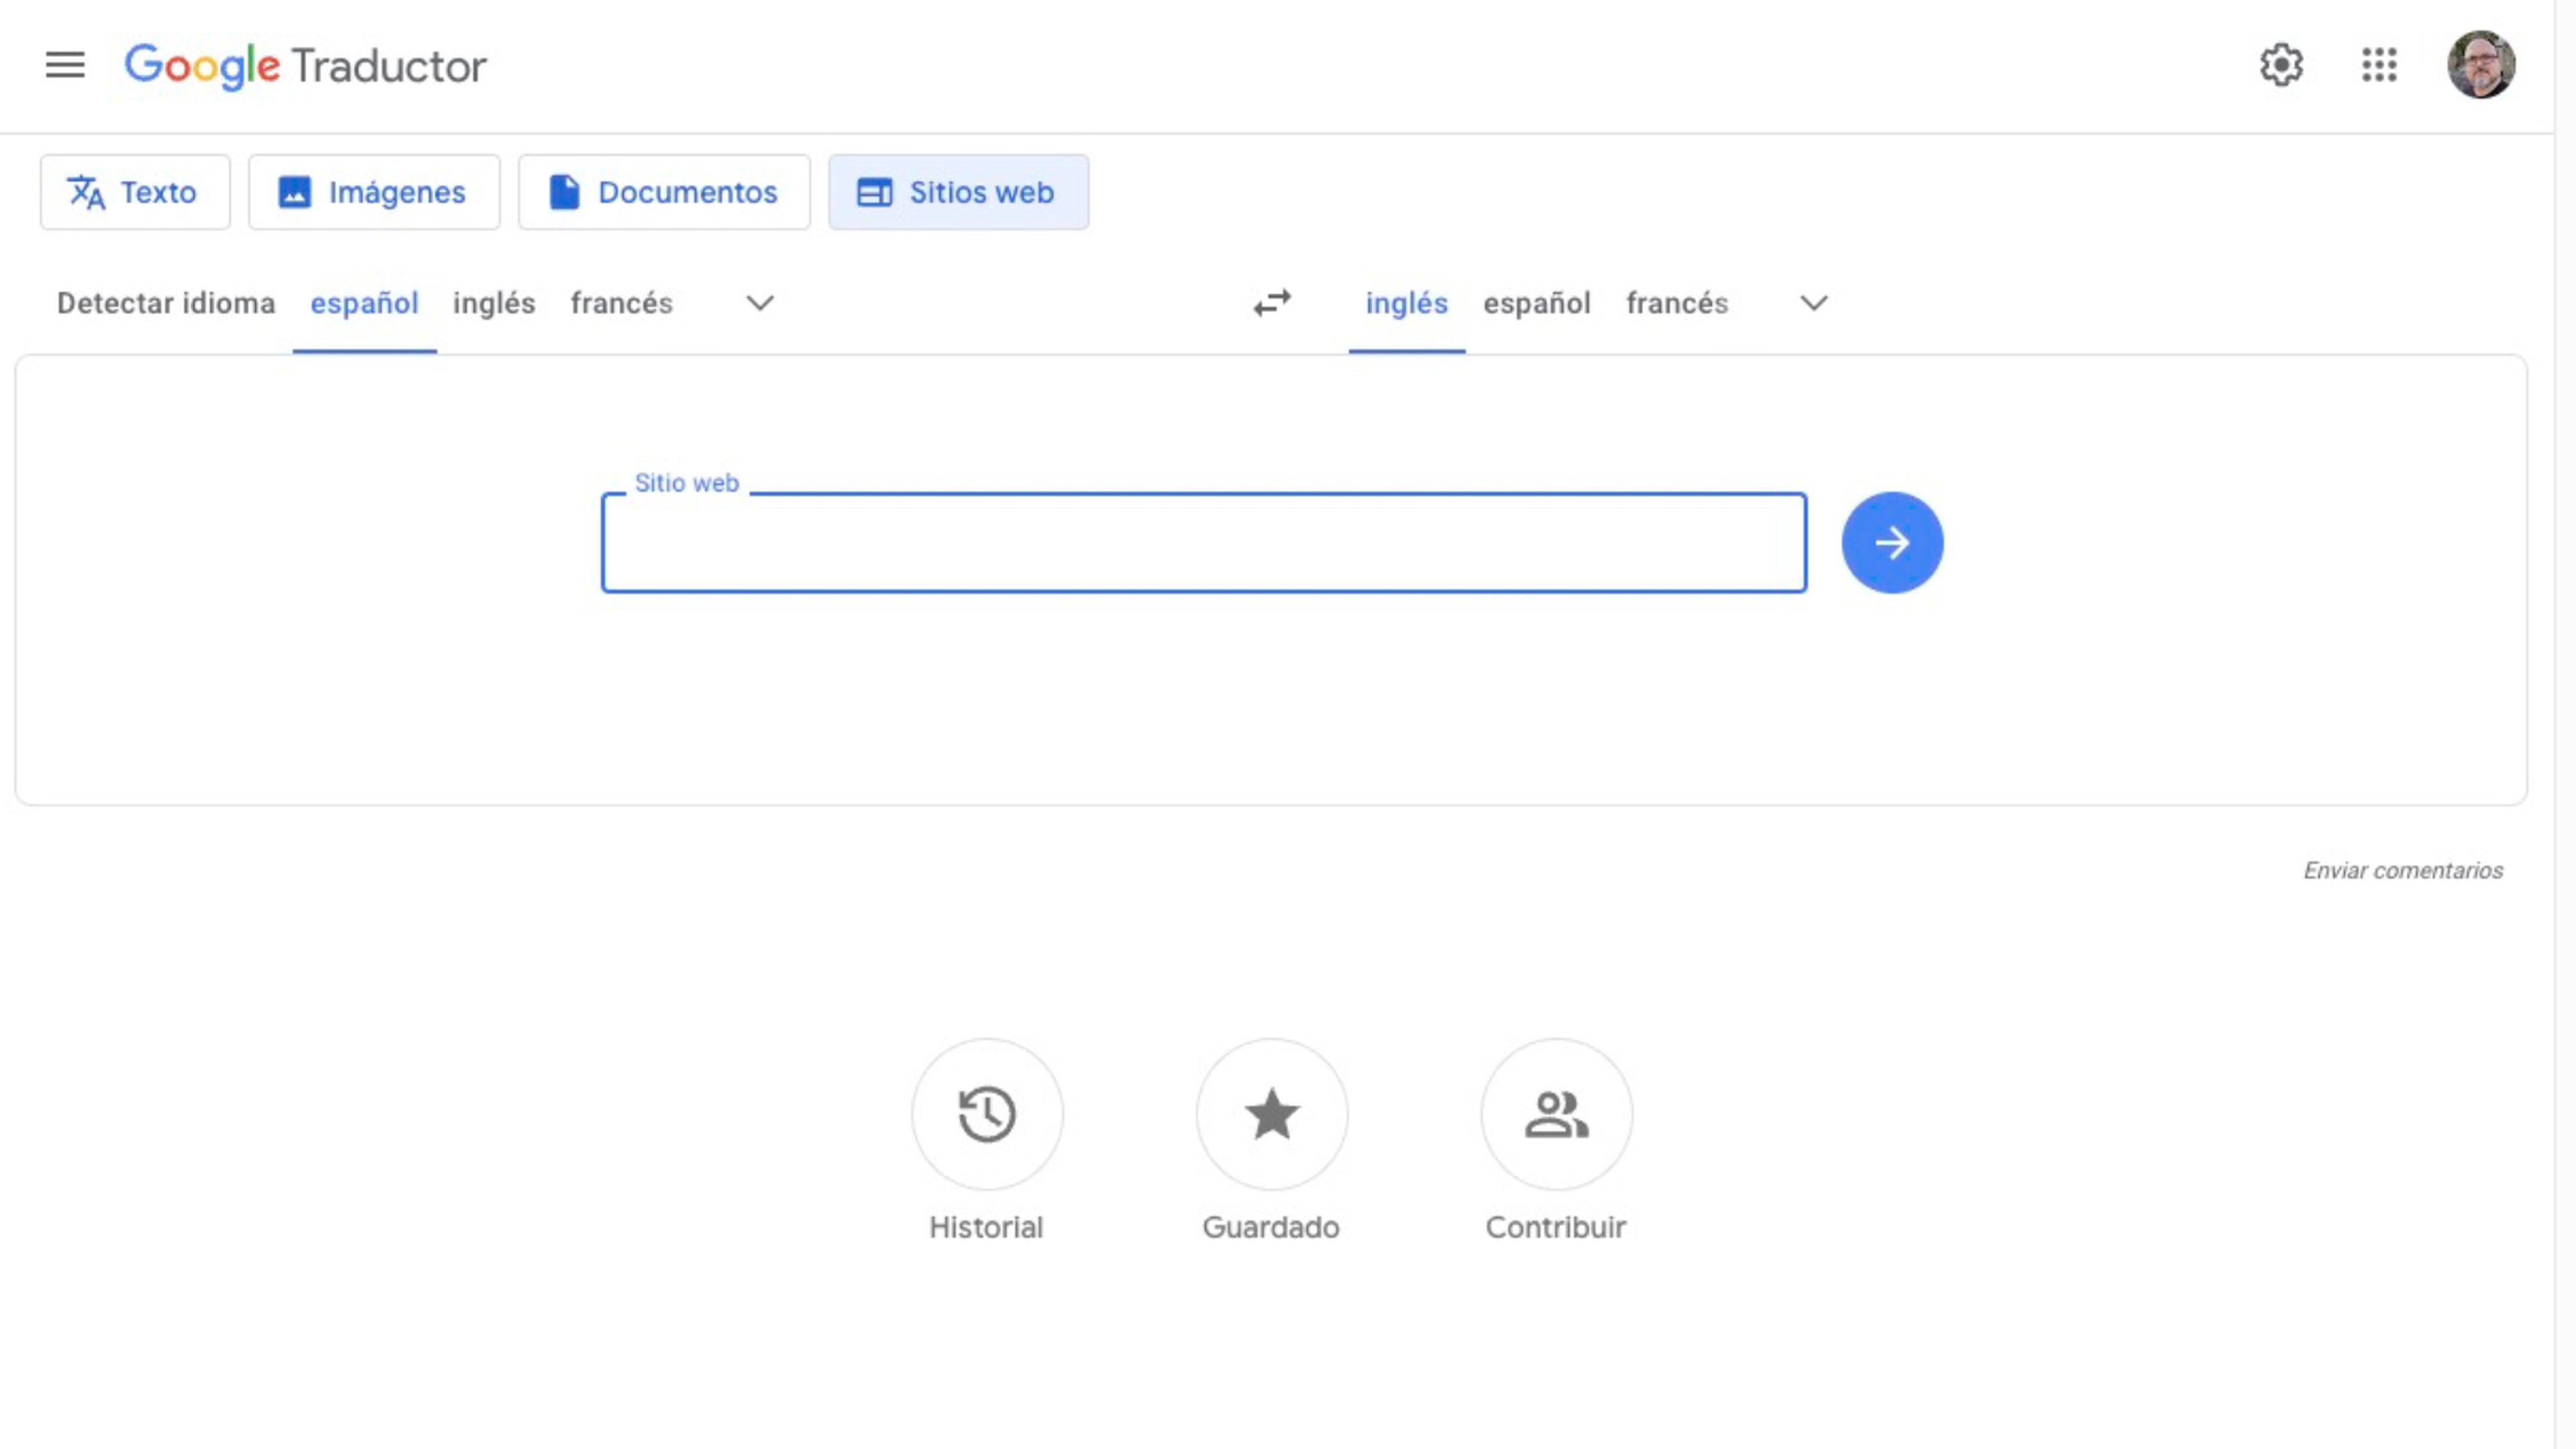Click the blue arrow translate button

pos(1892,543)
